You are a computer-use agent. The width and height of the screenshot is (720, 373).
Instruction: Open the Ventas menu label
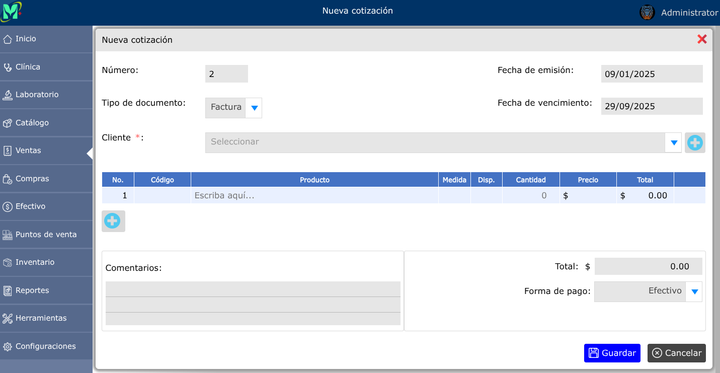point(28,151)
